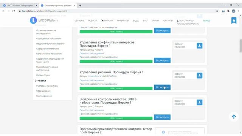
Task: Open document preview thumbnail for Программа производственного контроля
Action: 180,131
